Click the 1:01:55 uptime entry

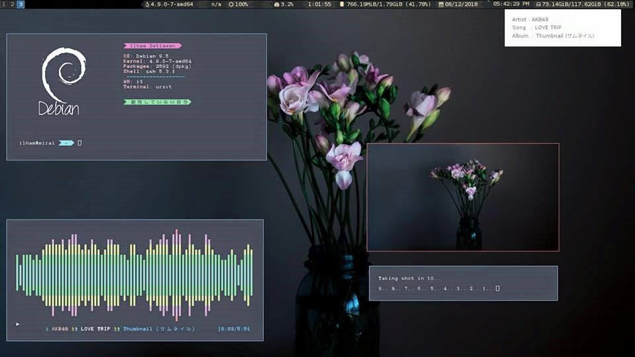click(319, 4)
